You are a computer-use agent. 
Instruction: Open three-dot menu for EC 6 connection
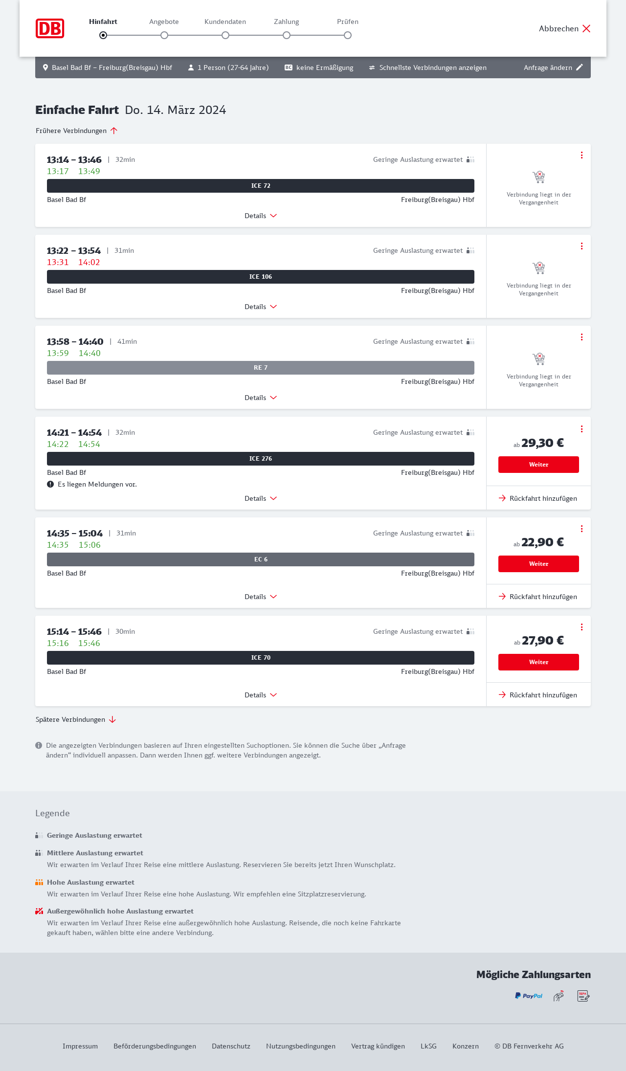pyautogui.click(x=581, y=529)
